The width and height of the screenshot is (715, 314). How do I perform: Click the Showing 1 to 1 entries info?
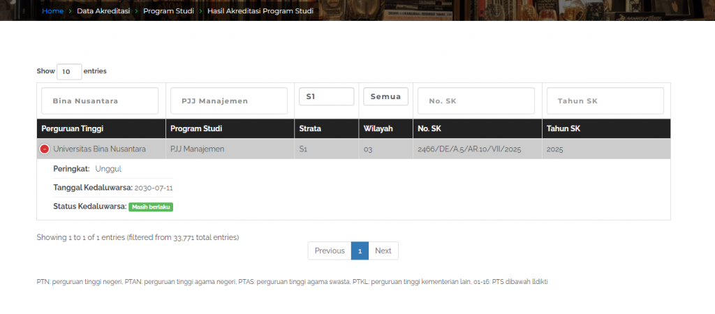pyautogui.click(x=138, y=237)
